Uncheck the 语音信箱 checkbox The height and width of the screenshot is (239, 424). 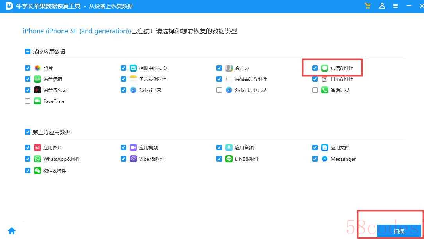[x=28, y=79]
